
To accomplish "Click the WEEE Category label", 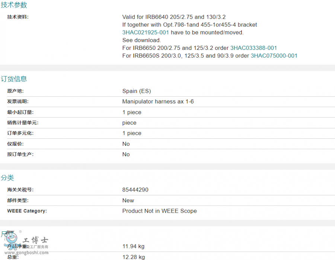I will [x=27, y=211].
